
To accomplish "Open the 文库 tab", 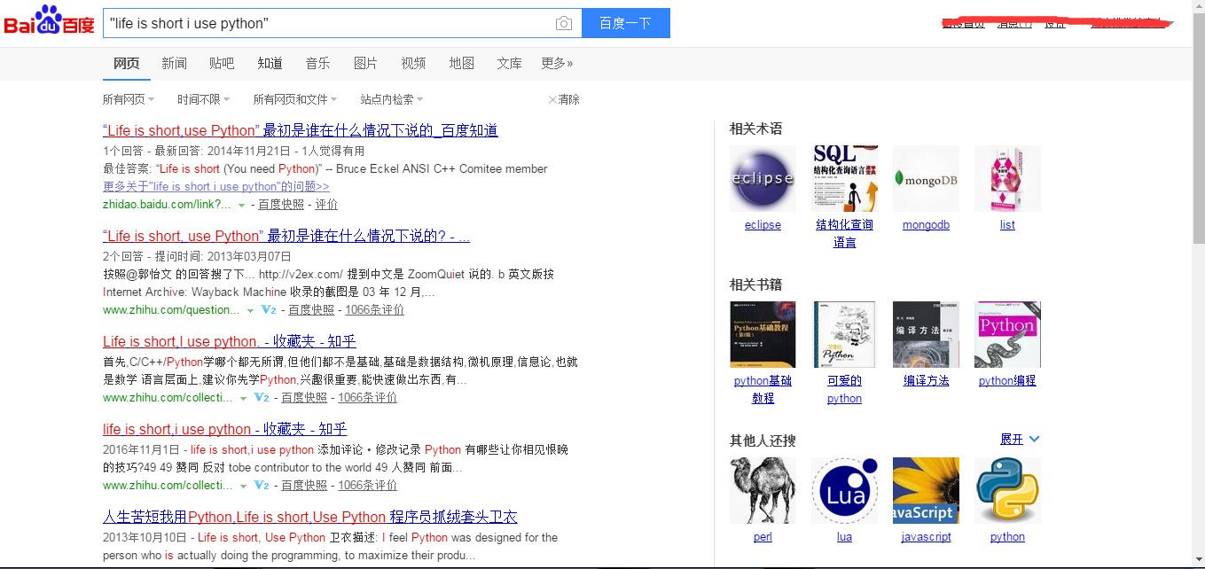I will (x=509, y=63).
